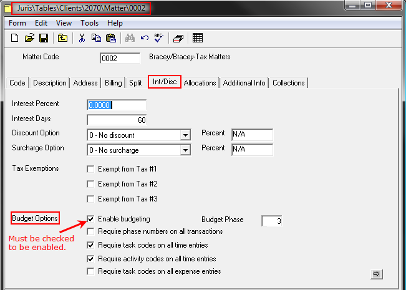Open the Surcharge Option dropdown list
This screenshot has height=290, width=406.
pyautogui.click(x=185, y=150)
